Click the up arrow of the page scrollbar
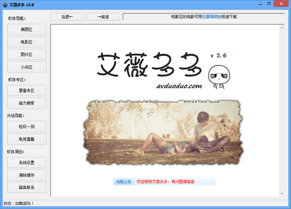The height and width of the screenshot is (209, 291). pos(282,28)
